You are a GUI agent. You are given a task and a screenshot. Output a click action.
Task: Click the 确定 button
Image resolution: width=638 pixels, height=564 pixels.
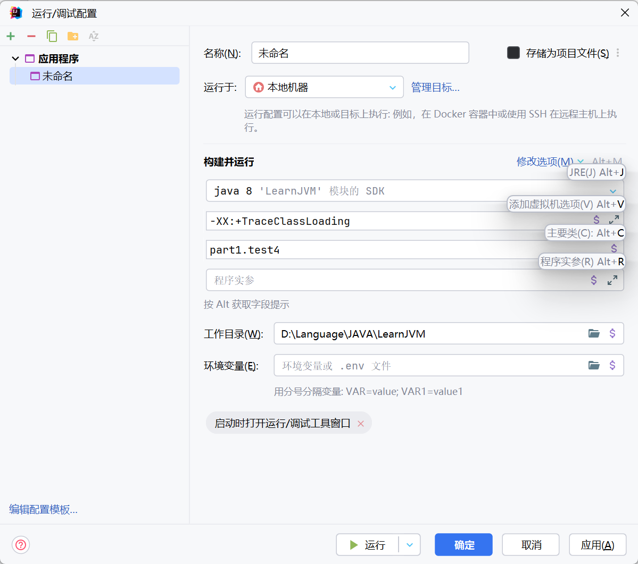(x=462, y=544)
